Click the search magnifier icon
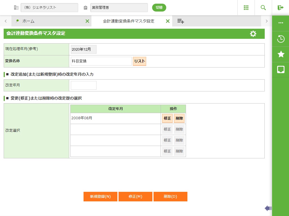 tap(263, 8)
